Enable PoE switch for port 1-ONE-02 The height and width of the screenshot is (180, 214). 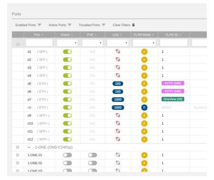(x=92, y=163)
